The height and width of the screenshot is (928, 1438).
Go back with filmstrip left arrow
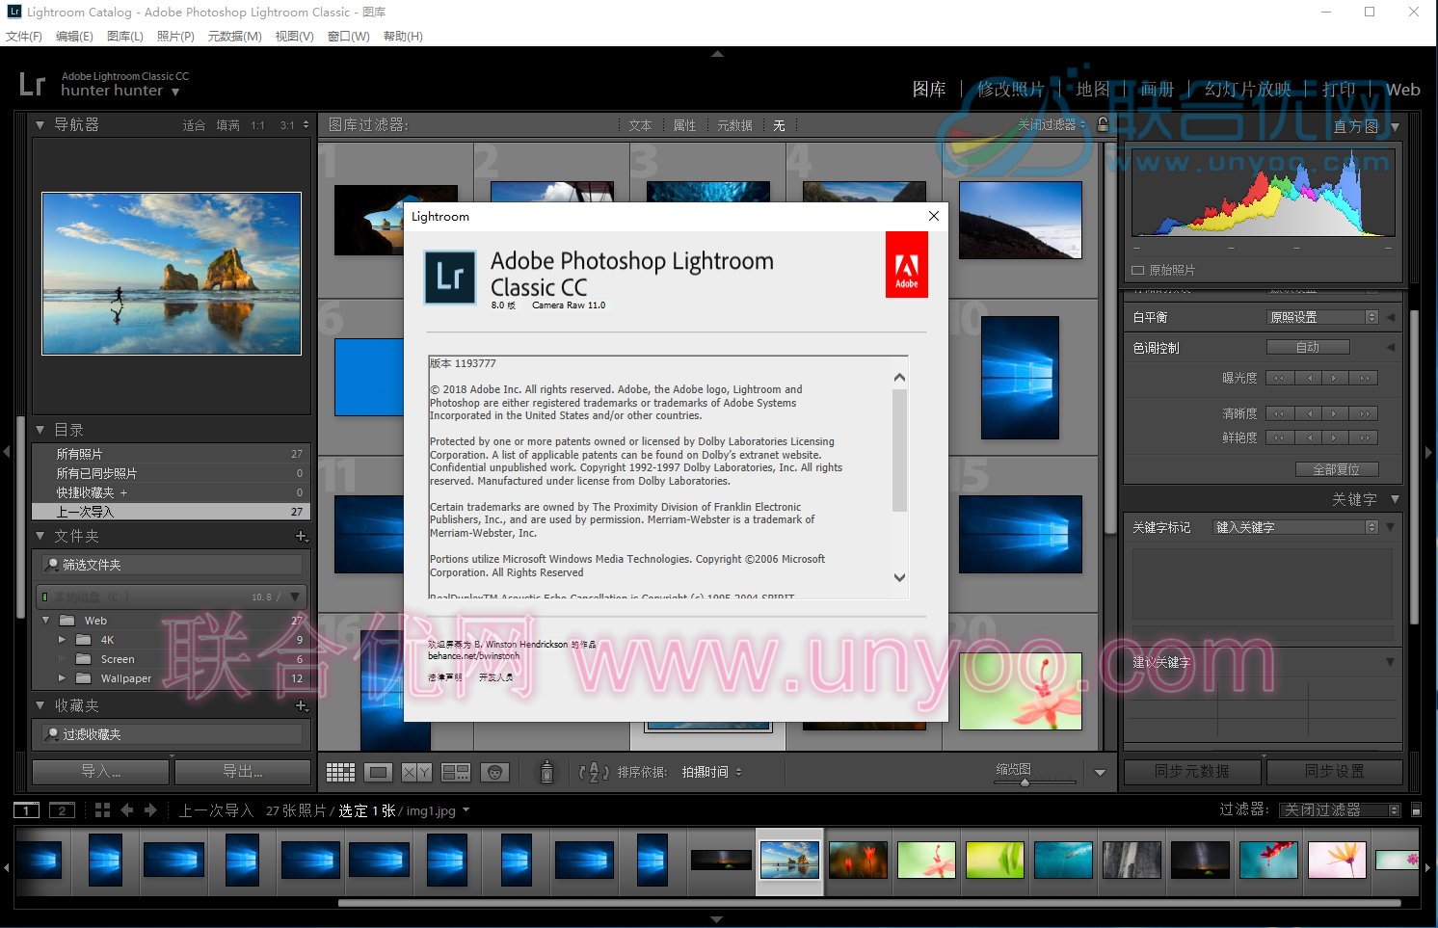click(126, 810)
